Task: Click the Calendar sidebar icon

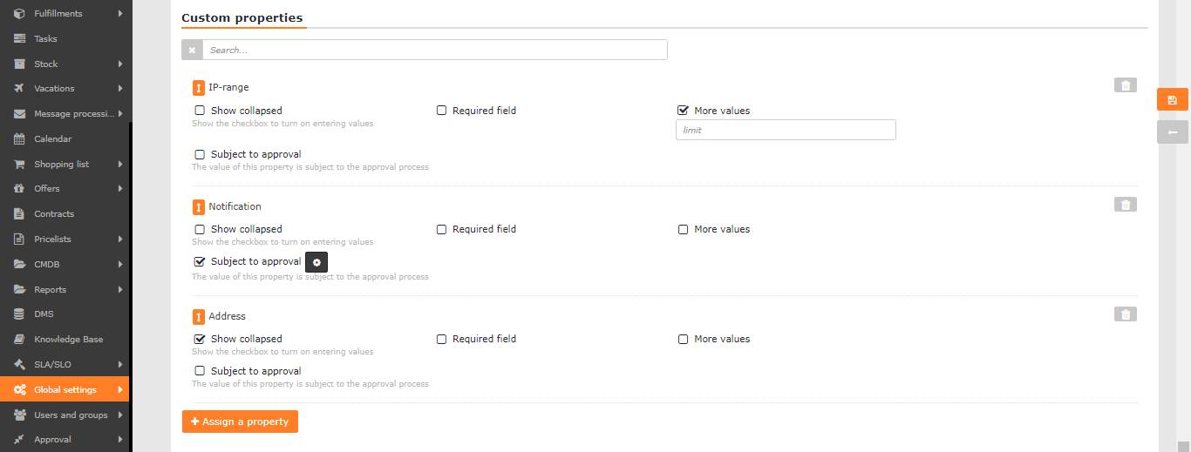Action: pyautogui.click(x=18, y=138)
